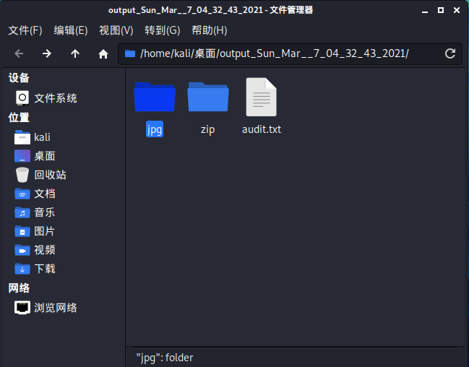Click the location path bar
Viewport: 469px width, 367px height.
pos(282,53)
